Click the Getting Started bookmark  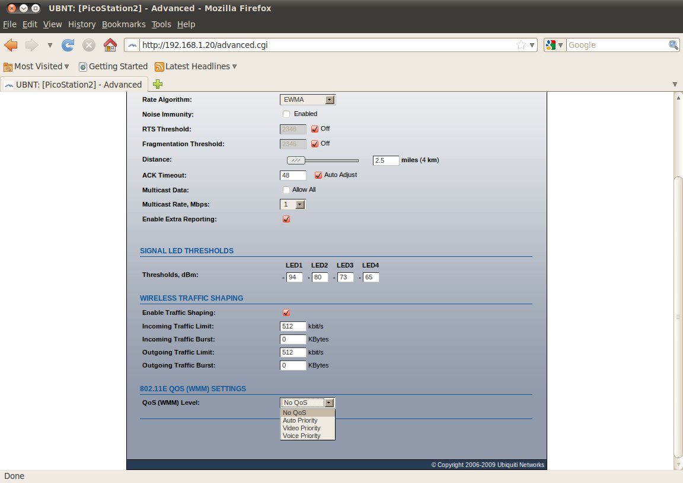coord(113,66)
